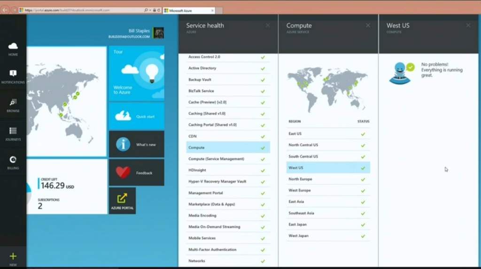
Task: Select Active Directory service row
Action: tap(228, 68)
